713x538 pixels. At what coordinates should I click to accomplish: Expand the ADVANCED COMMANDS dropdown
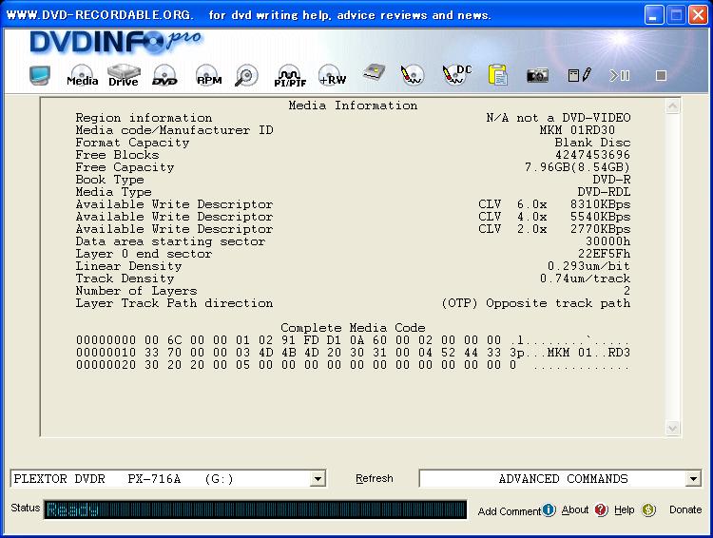[693, 479]
